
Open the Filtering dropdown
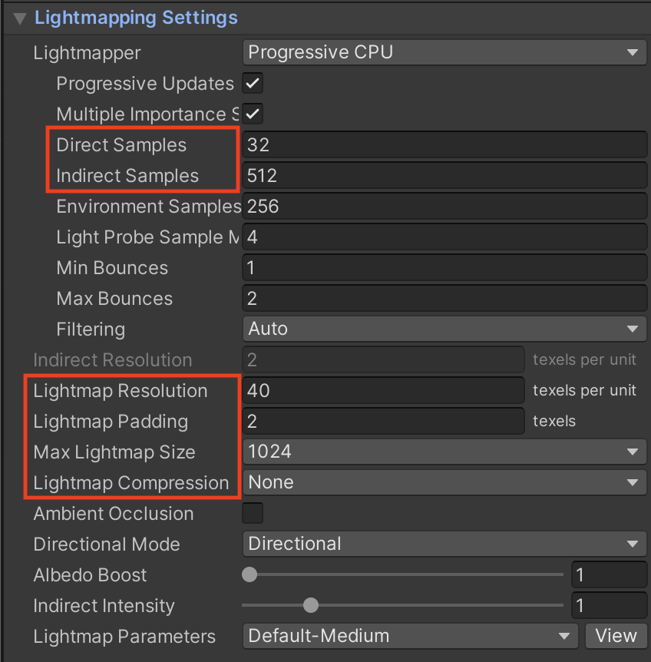tap(444, 329)
